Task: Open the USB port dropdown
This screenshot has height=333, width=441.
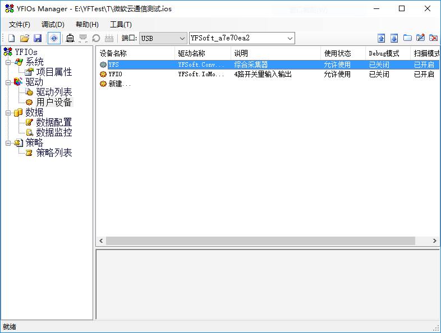Action: click(163, 38)
